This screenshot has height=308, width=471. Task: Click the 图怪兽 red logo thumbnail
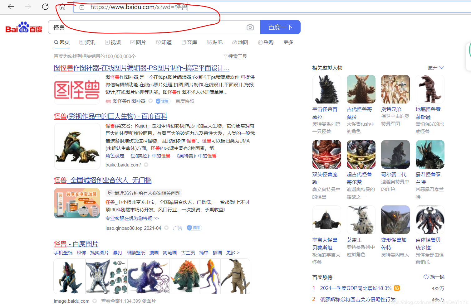pyautogui.click(x=77, y=89)
